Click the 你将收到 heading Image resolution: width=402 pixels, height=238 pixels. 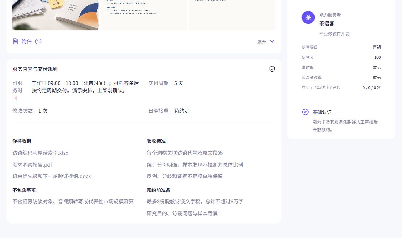22,141
